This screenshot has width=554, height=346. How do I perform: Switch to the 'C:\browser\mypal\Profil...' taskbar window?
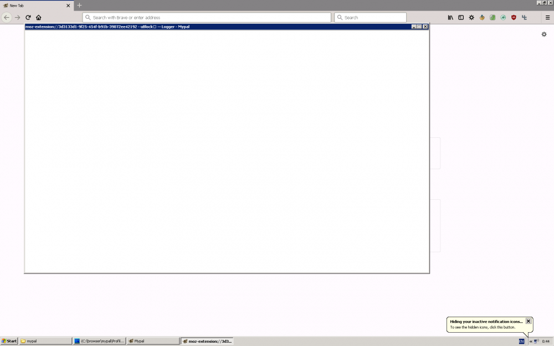[x=99, y=341]
